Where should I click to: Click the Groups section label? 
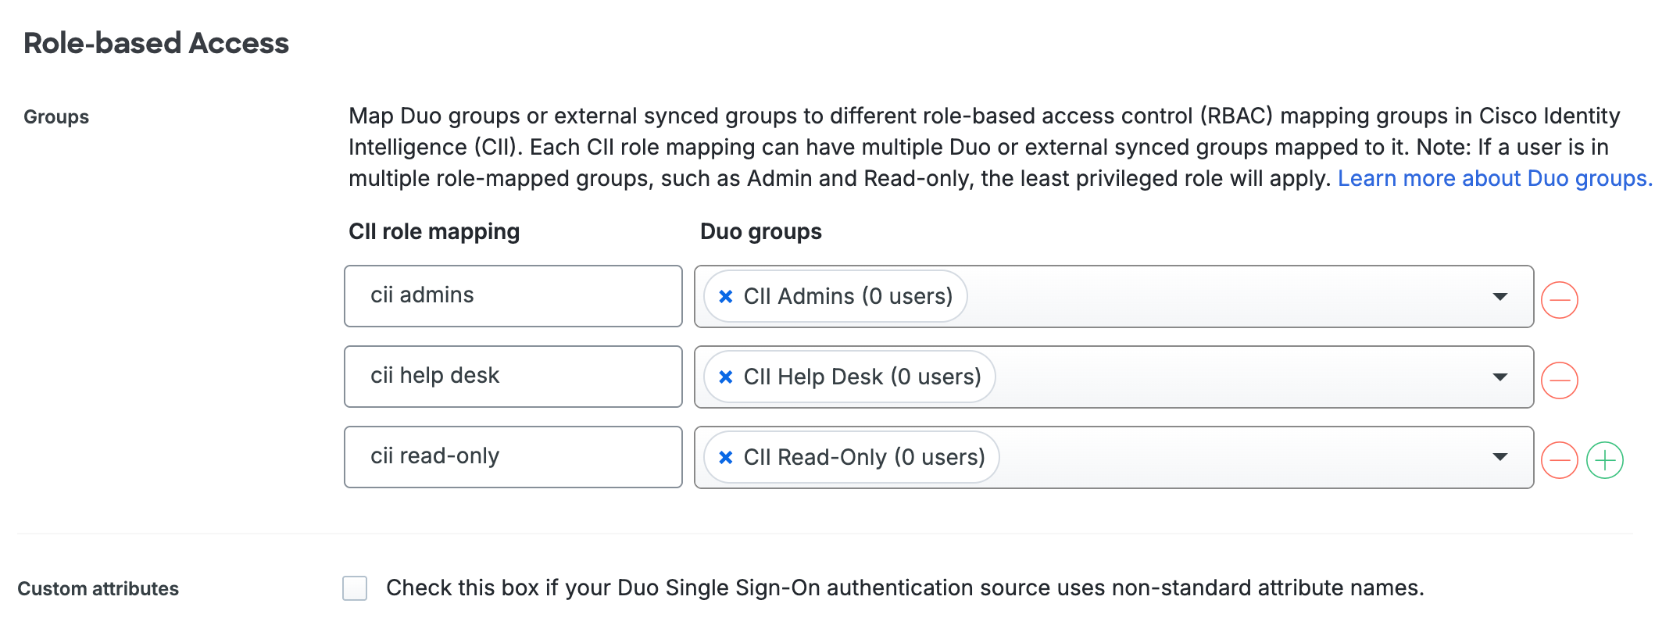click(x=56, y=117)
